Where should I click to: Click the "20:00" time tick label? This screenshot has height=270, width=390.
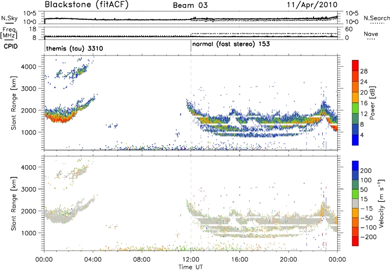pyautogui.click(x=289, y=260)
